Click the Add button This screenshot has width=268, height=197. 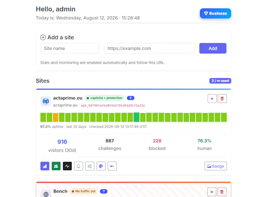click(x=213, y=48)
